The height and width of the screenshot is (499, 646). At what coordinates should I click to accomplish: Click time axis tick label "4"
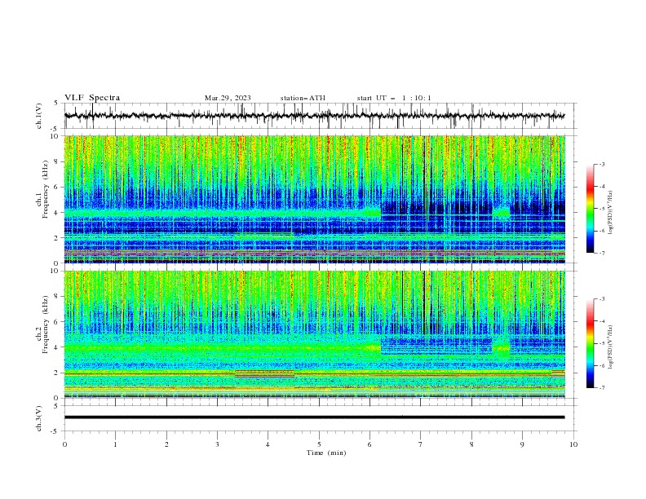[x=268, y=444]
